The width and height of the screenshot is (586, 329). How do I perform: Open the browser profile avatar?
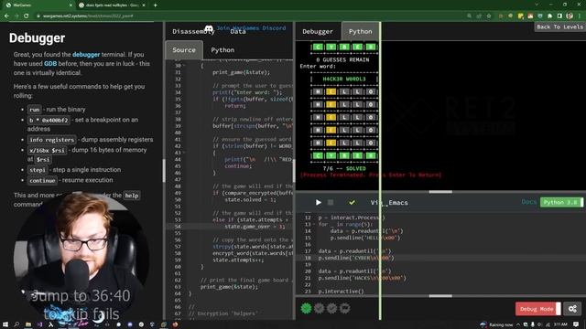pos(570,16)
